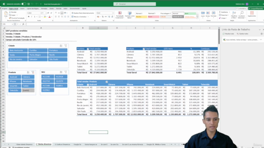Toggle multi-select on the Produto slicer
264x148 pixels.
click(x=28, y=72)
